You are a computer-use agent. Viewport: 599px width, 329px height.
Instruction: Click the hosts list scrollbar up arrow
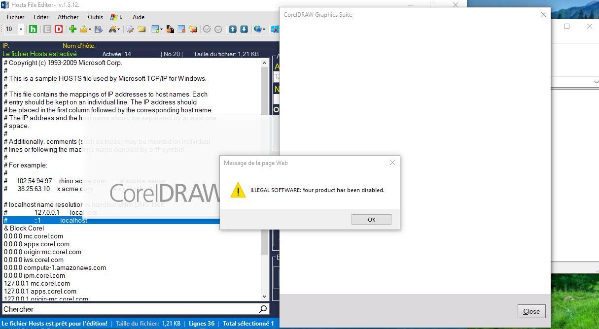coord(265,63)
